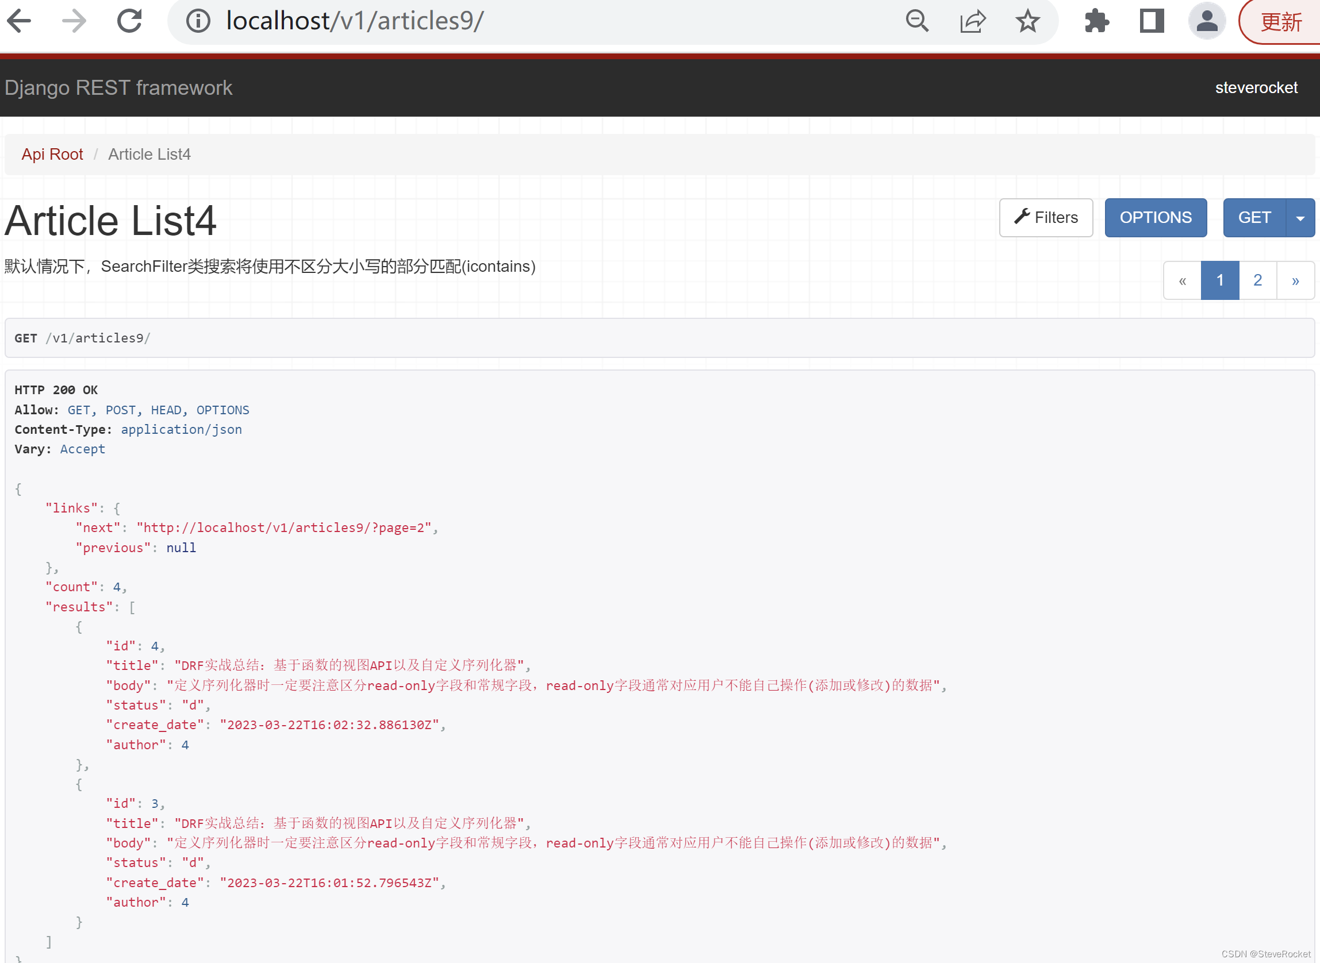Screen dimensions: 1320x963
Task: Open steverocket user menu
Action: [1256, 88]
